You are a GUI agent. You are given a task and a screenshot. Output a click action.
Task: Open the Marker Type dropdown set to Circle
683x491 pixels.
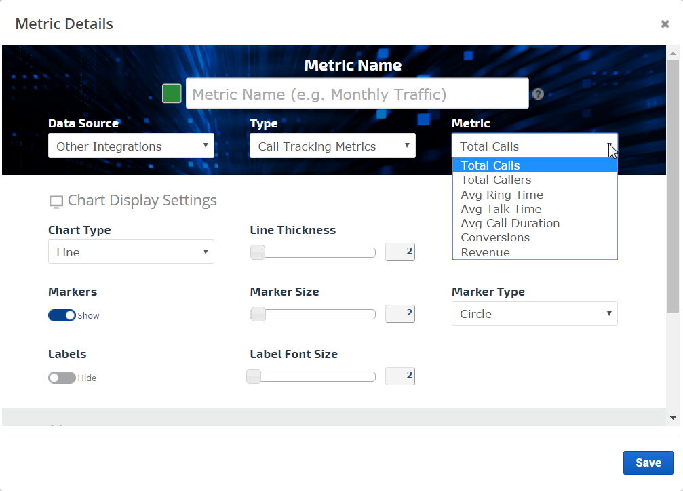click(x=534, y=314)
